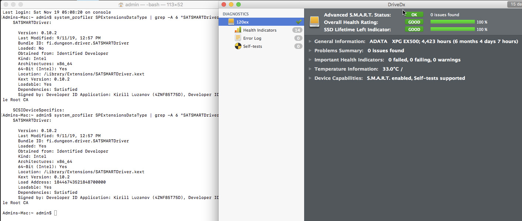Zoom the DriveDx window with green button

click(239, 4)
